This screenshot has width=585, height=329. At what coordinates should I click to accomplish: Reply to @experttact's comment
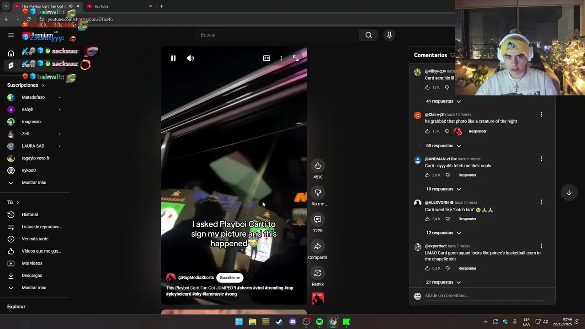click(467, 268)
